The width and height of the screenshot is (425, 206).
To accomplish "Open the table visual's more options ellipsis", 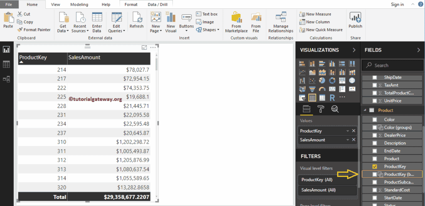I will pos(153,48).
